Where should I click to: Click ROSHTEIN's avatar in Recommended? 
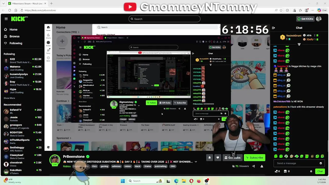coord(6,134)
